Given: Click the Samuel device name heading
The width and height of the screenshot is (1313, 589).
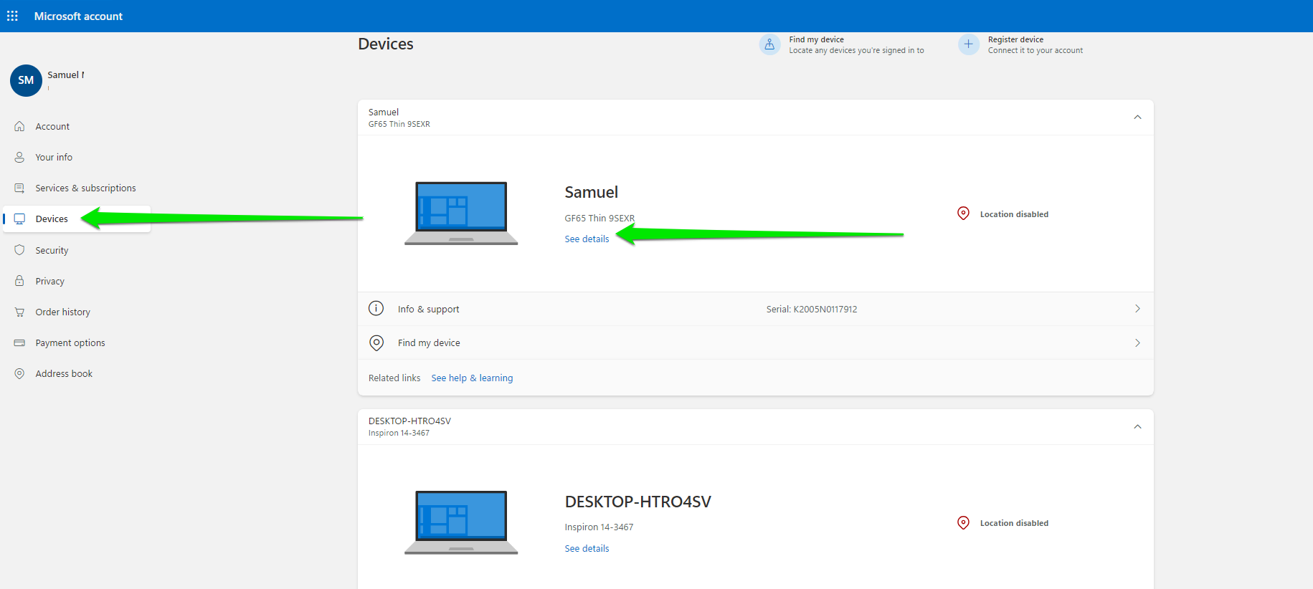Looking at the screenshot, I should [591, 192].
